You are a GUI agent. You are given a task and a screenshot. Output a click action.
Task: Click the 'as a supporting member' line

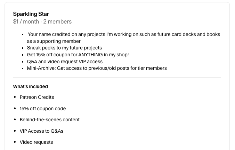[54, 41]
